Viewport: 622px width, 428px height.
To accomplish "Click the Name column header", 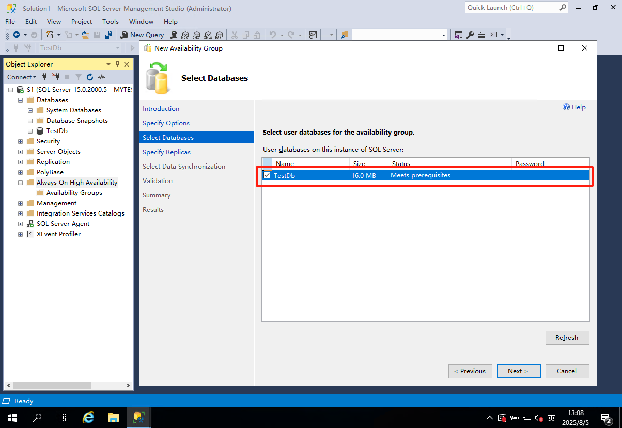I will click(x=310, y=163).
